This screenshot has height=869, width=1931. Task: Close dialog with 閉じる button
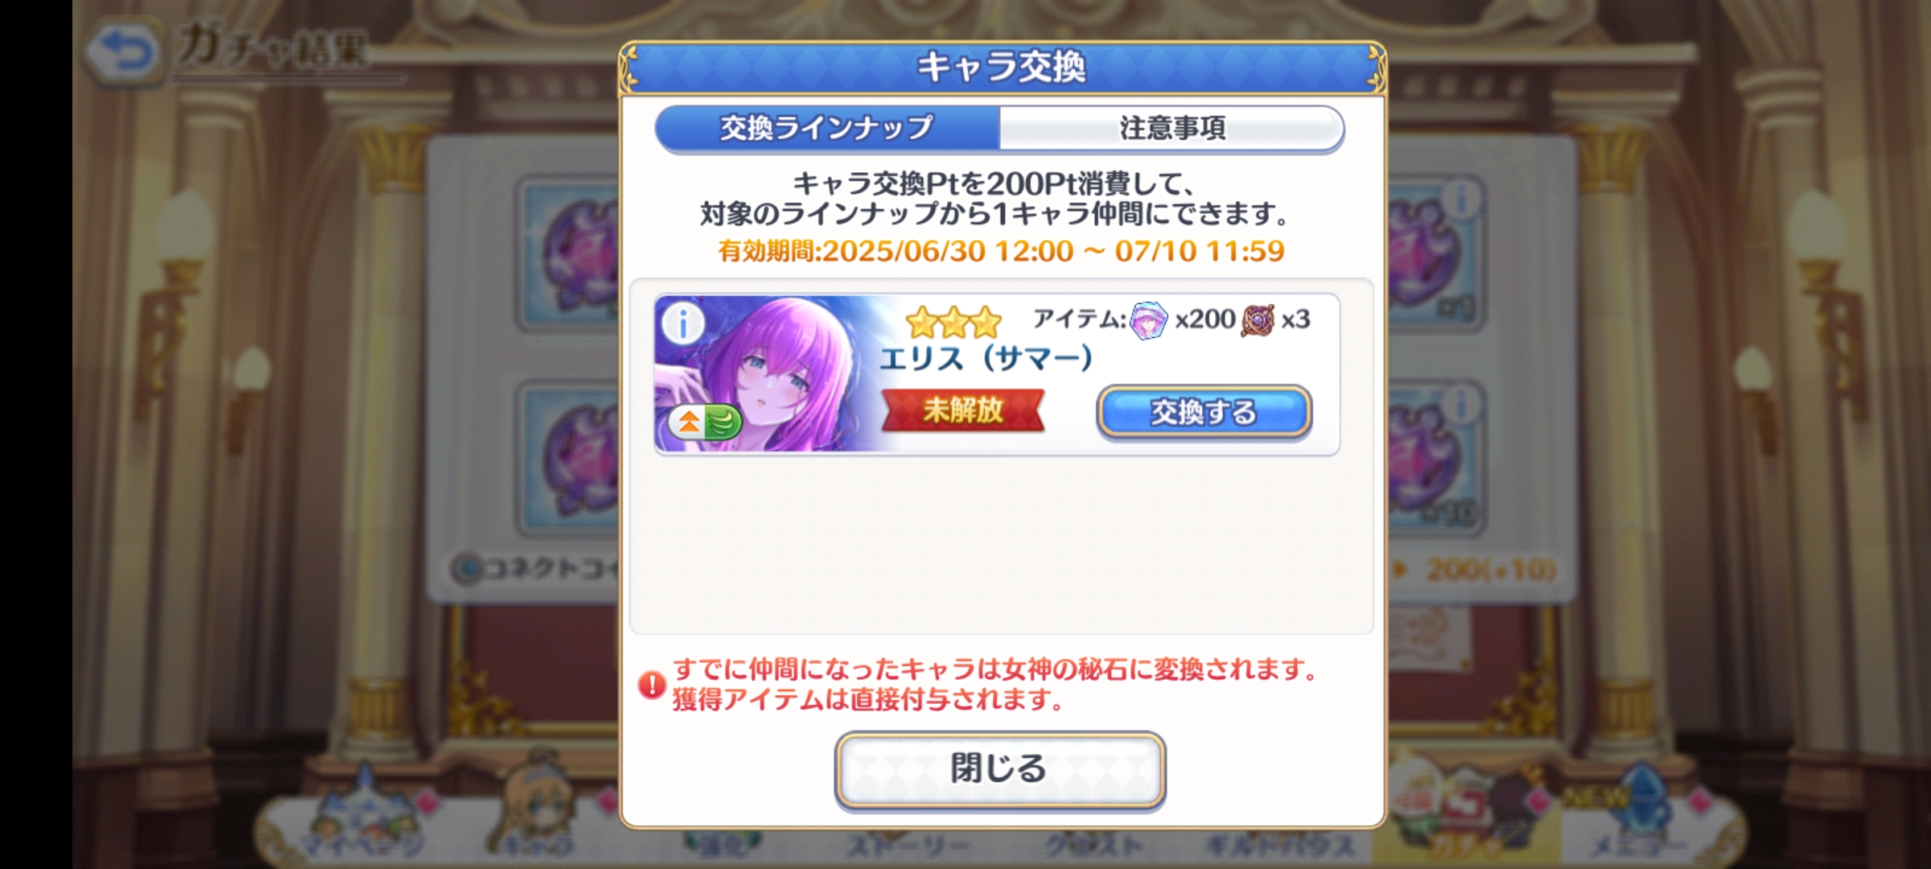[1000, 769]
